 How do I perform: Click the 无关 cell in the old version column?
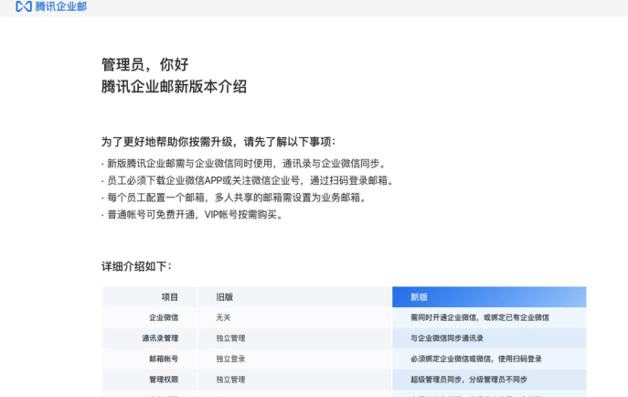(223, 317)
